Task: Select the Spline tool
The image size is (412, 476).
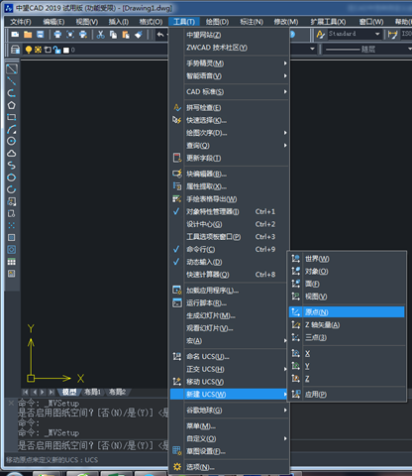Action: [x=12, y=166]
